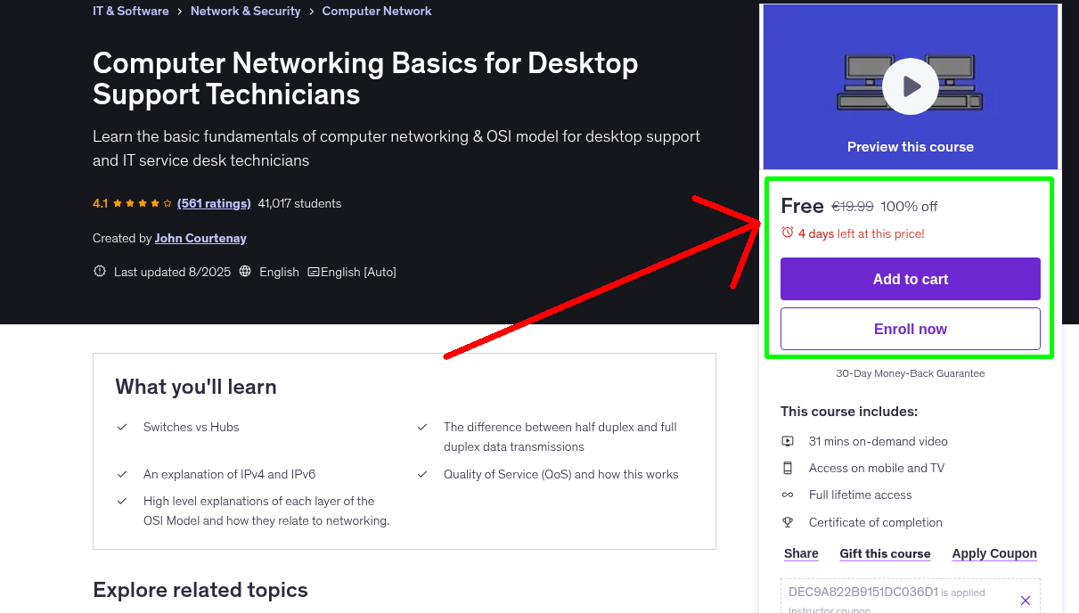The width and height of the screenshot is (1079, 613).
Task: Click the star rating icons
Action: tap(143, 203)
